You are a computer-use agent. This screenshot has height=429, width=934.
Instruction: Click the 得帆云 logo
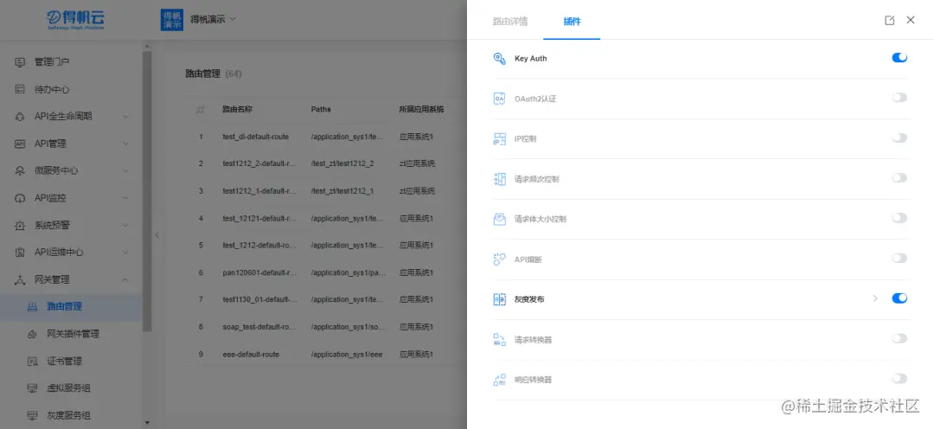point(75,20)
